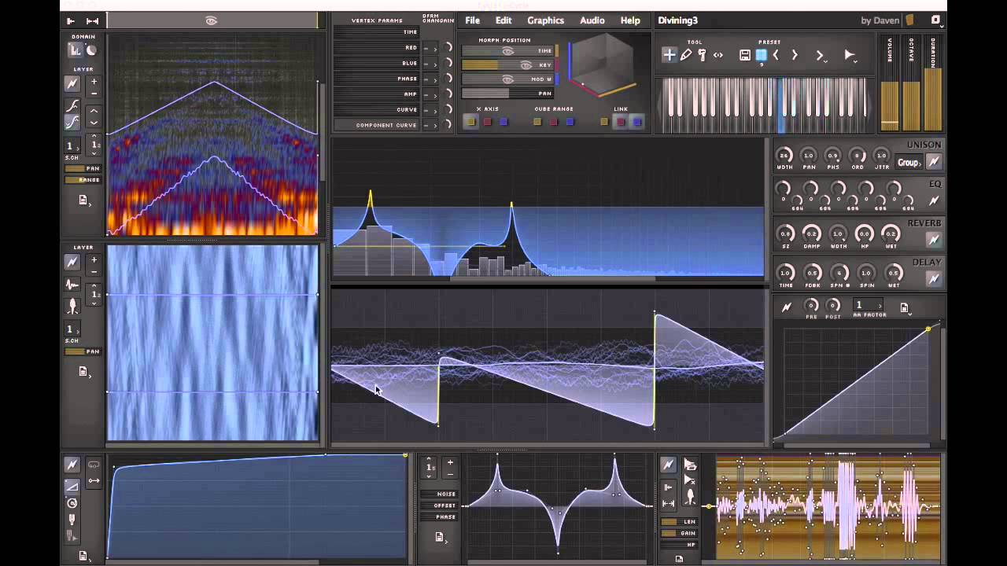The height and width of the screenshot is (566, 1007).
Task: Click the bookmark icon beside 'by Daven'
Action: pos(909,20)
